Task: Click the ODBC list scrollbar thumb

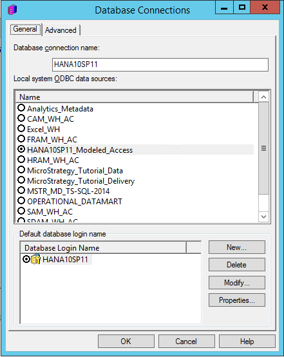Action: [264, 148]
